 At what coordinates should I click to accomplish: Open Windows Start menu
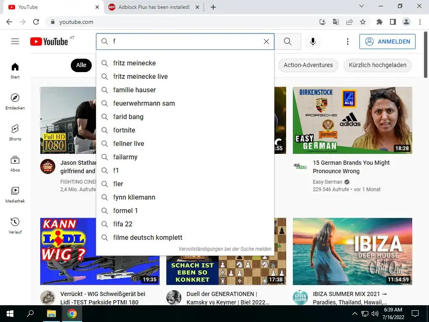pyautogui.click(x=10, y=314)
